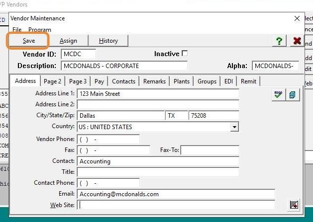Viewport: 313px width, 222px height.
Task: Click the zip field containing 75208
Action: [x=214, y=116]
